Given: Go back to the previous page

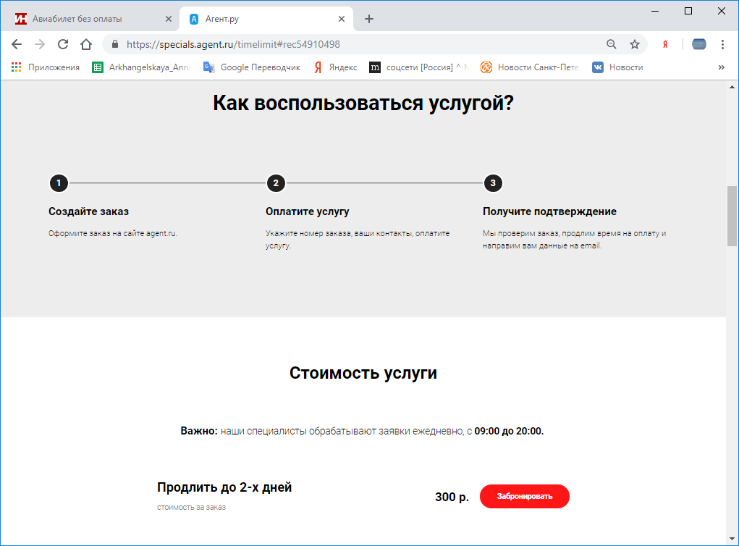Looking at the screenshot, I should (17, 44).
